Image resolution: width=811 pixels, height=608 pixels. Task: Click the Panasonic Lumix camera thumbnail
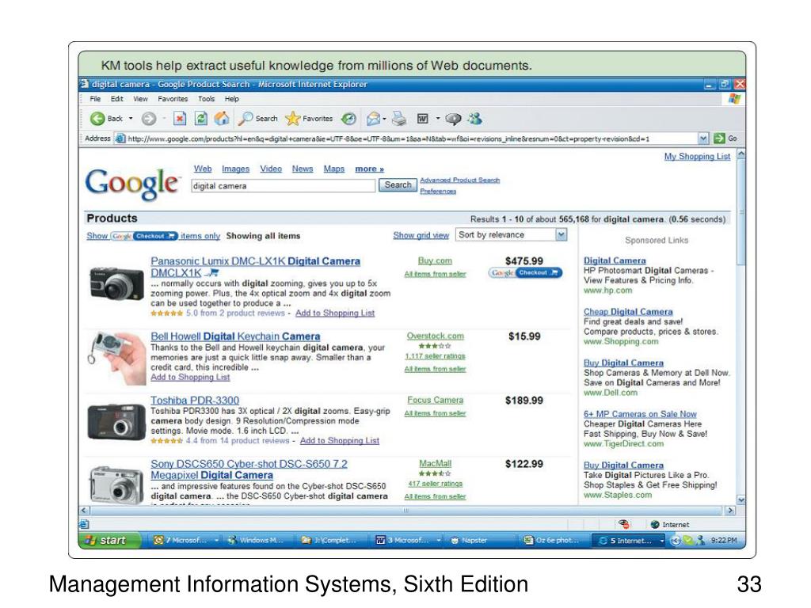pos(116,284)
